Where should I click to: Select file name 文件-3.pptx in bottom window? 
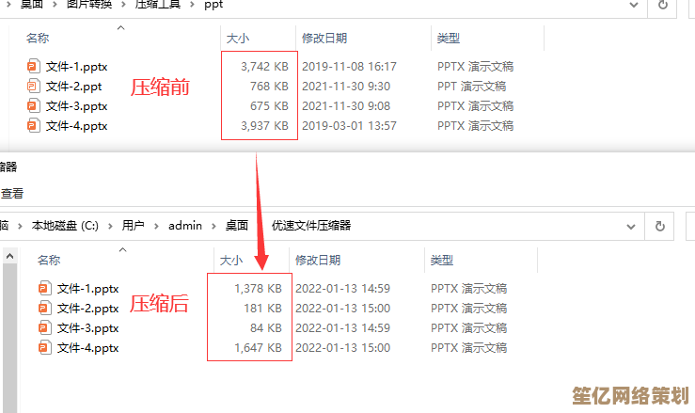(87, 328)
